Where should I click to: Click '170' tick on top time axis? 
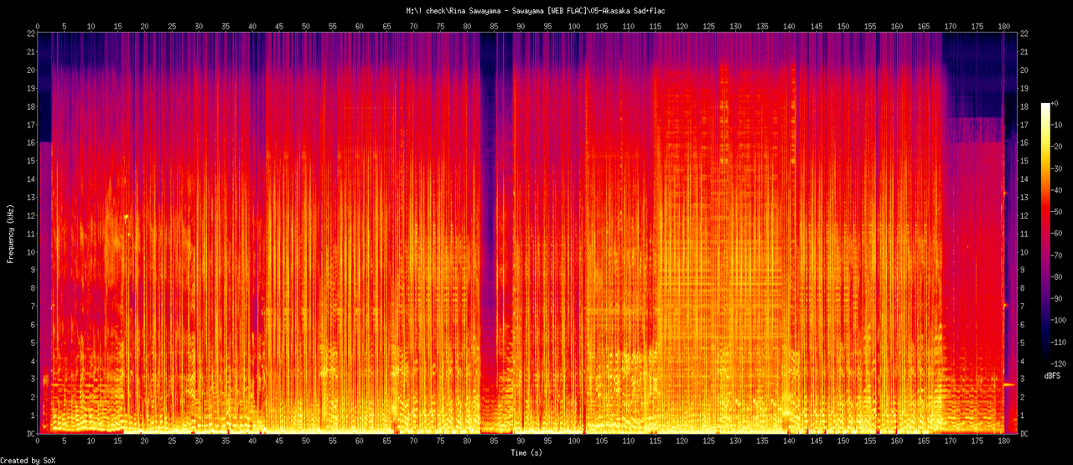coord(951,26)
